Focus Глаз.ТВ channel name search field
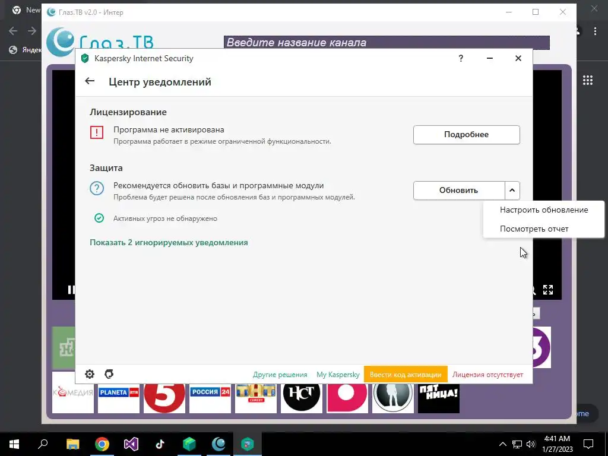The image size is (608, 456). click(x=387, y=42)
